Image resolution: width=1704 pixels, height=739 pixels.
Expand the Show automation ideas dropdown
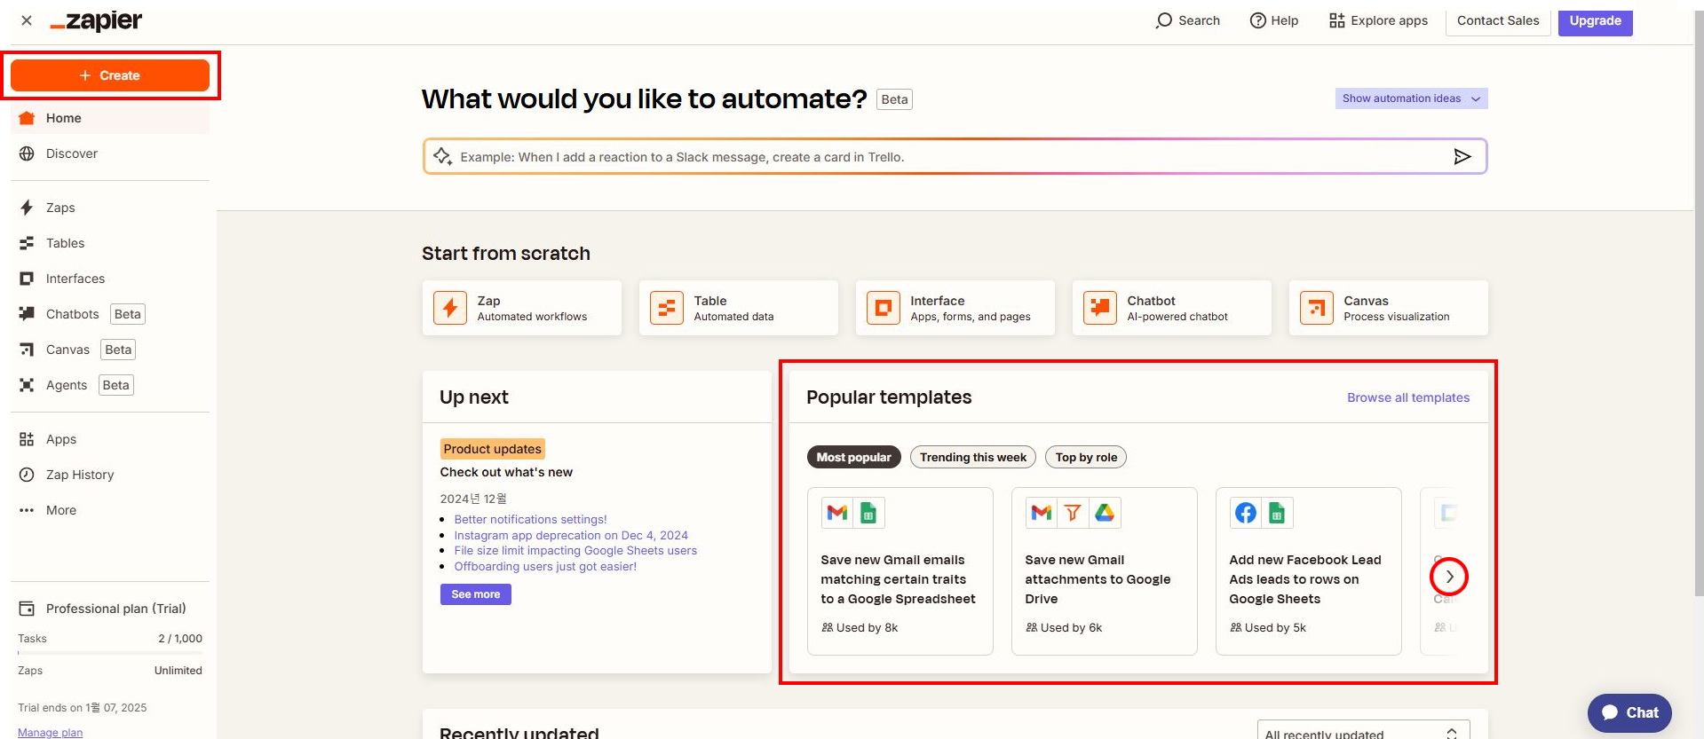[1411, 98]
